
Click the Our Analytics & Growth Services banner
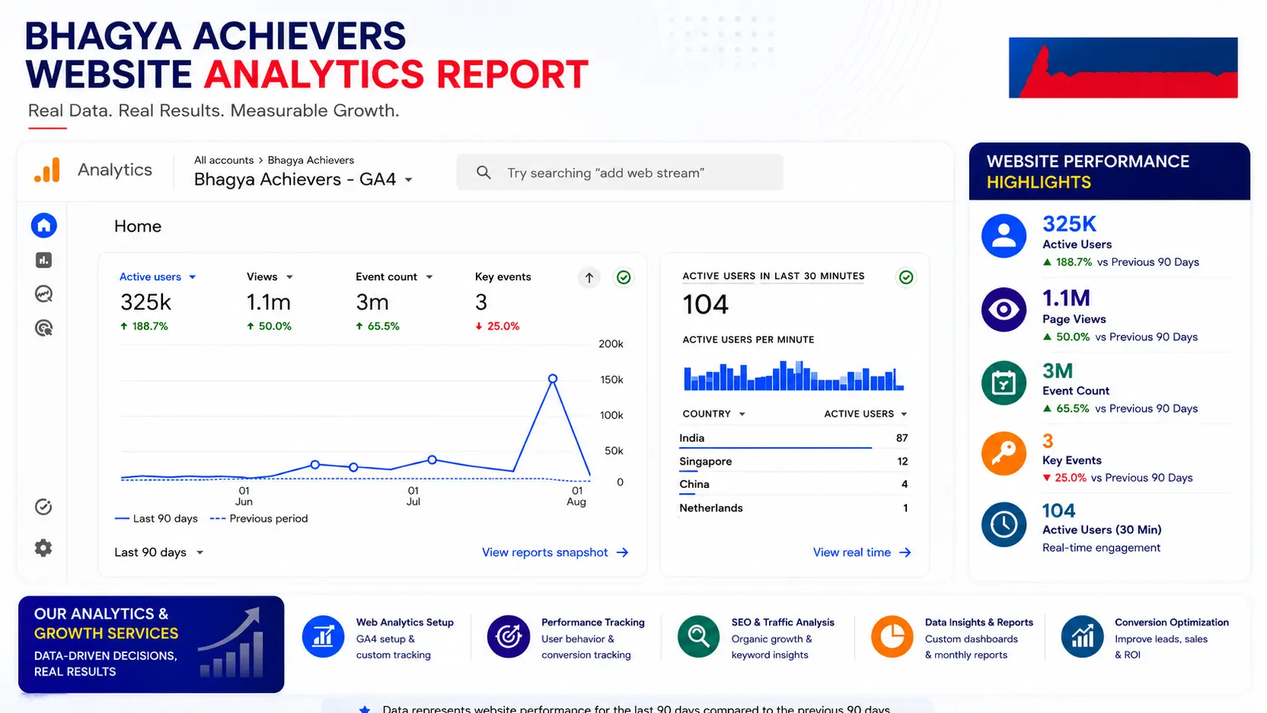click(152, 644)
